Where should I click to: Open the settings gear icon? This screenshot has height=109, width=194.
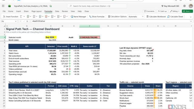[184, 6]
